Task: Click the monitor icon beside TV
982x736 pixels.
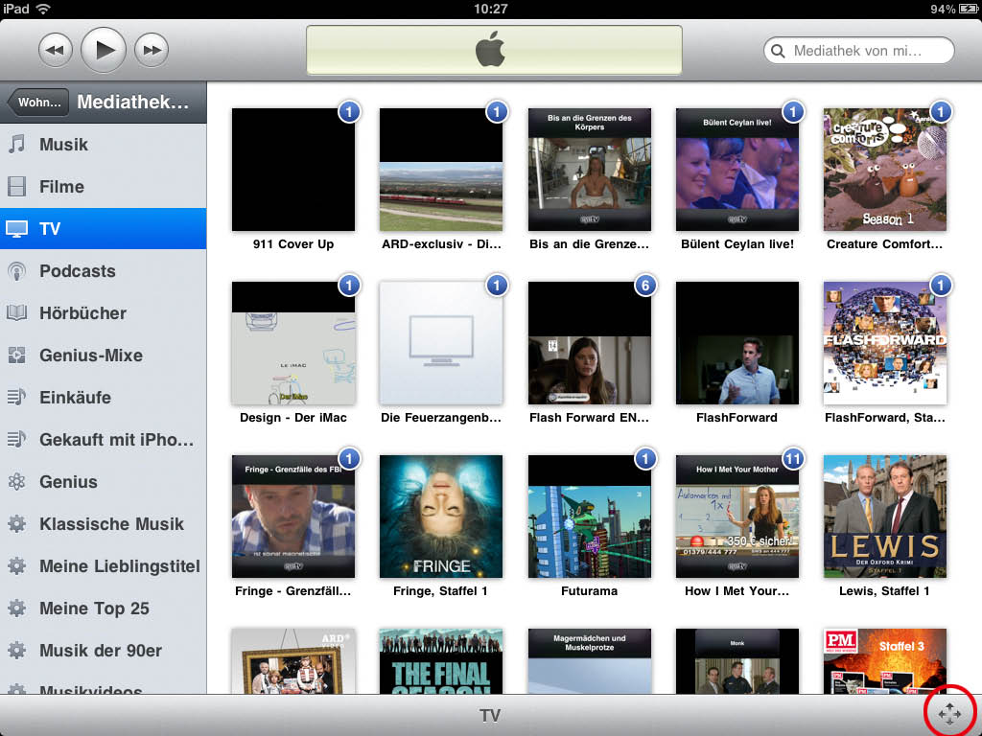Action: point(17,229)
